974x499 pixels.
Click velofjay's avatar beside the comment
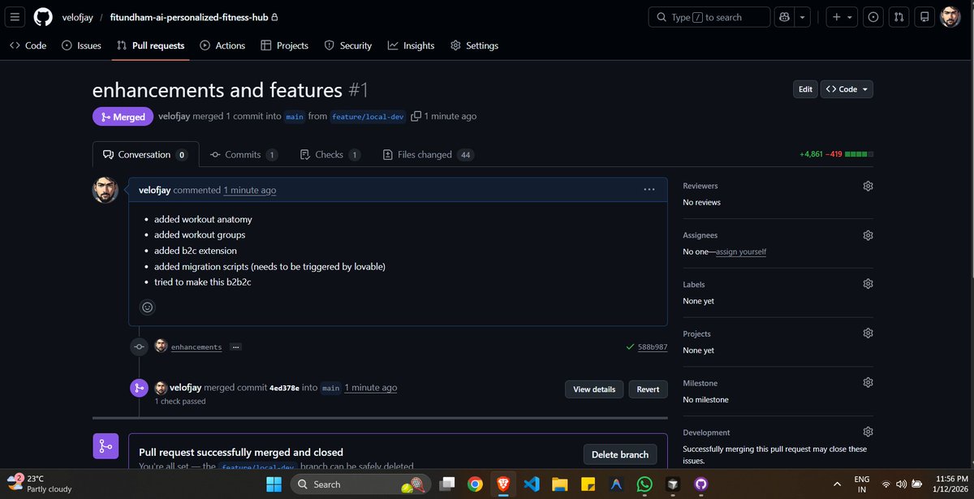tap(106, 190)
